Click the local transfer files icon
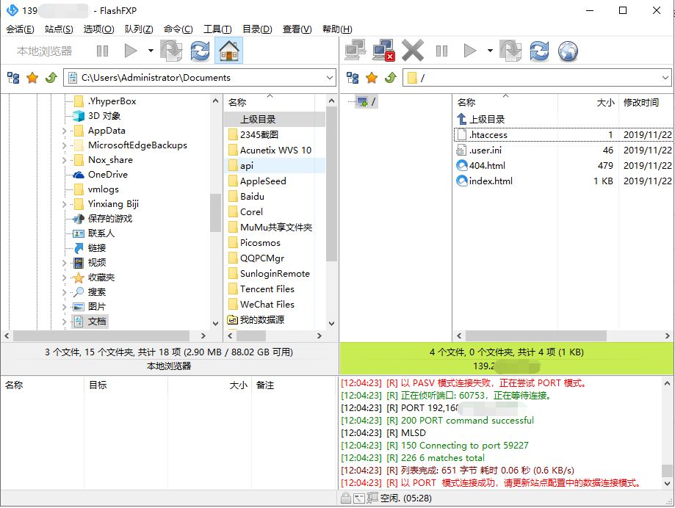 click(x=171, y=51)
